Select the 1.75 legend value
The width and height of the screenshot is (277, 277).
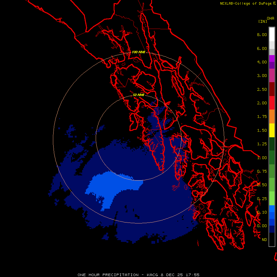262,117
